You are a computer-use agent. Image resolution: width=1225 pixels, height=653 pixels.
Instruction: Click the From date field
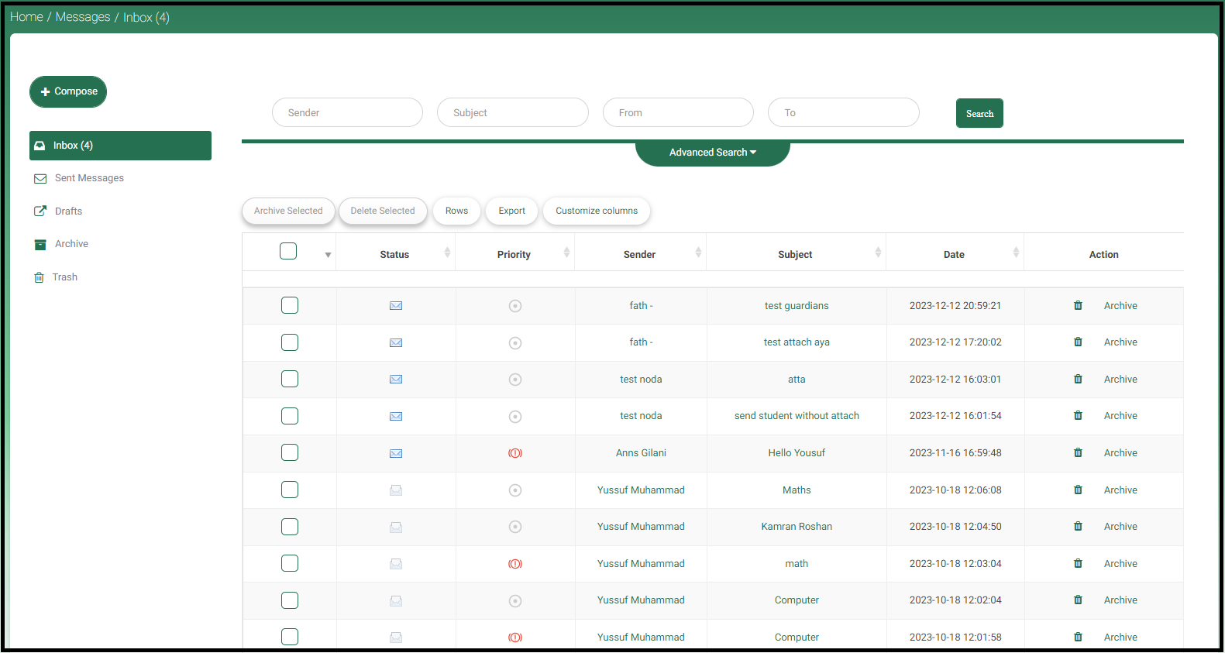(678, 112)
